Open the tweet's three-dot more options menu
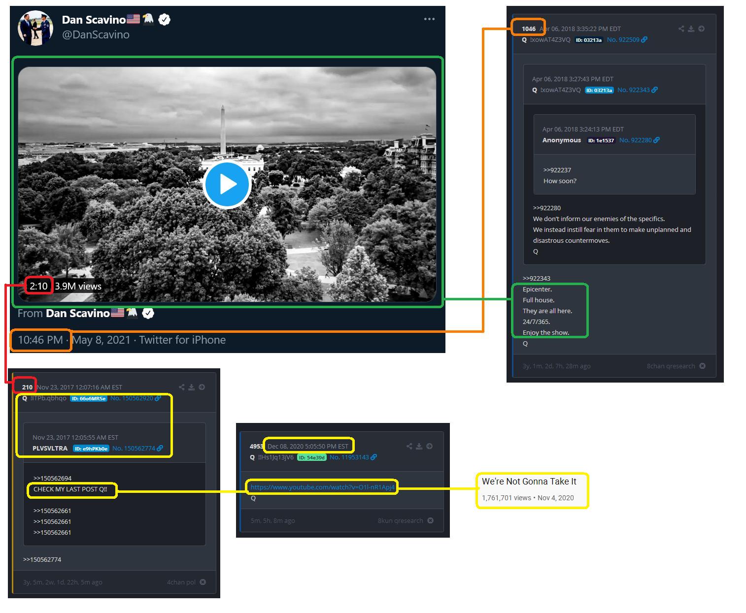The image size is (746, 613). (x=429, y=19)
